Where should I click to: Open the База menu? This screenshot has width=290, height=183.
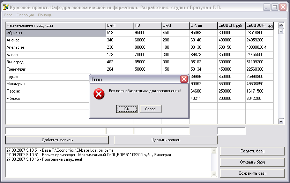coord(8,15)
